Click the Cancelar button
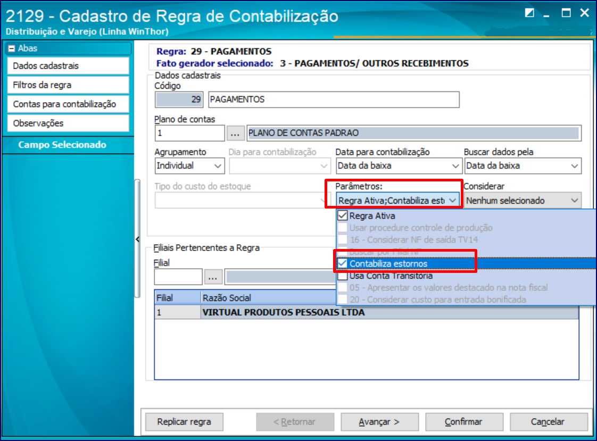The image size is (597, 441). click(548, 422)
